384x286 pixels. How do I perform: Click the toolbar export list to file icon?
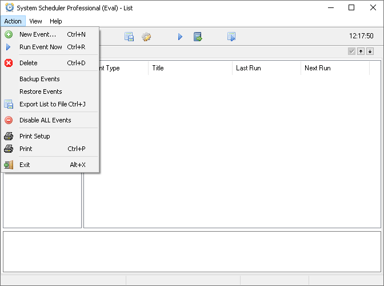(129, 37)
